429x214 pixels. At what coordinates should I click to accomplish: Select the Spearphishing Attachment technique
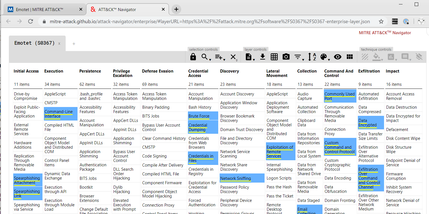pos(28,180)
